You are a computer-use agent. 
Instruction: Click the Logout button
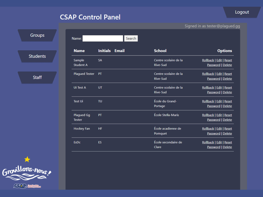coord(242,12)
